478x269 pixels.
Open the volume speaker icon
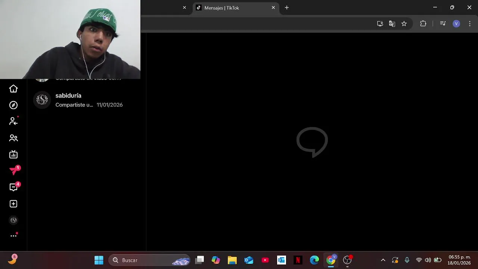tap(428, 260)
